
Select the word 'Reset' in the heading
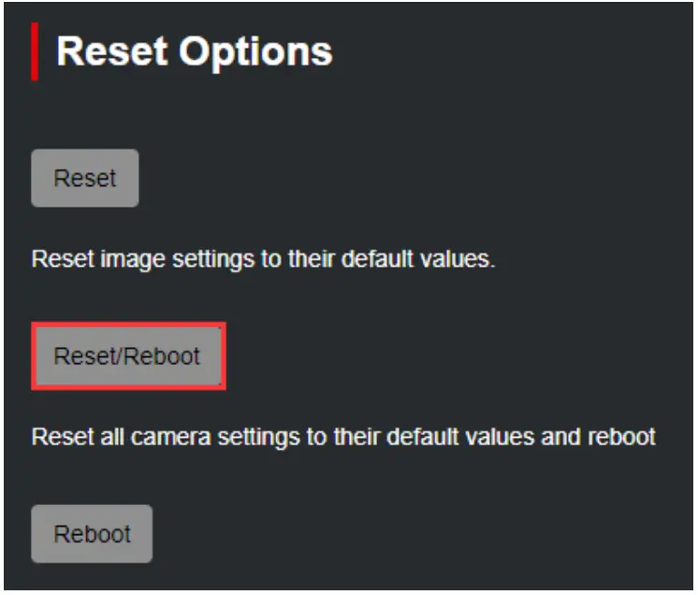pyautogui.click(x=111, y=51)
